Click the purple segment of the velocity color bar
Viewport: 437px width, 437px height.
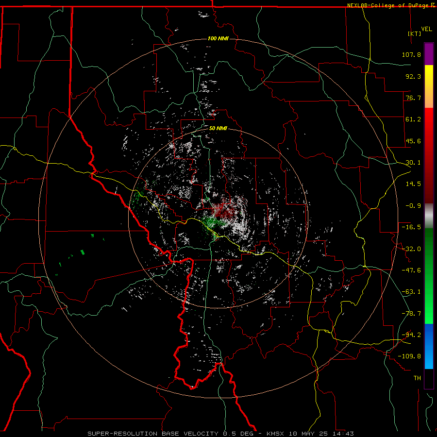(x=429, y=54)
